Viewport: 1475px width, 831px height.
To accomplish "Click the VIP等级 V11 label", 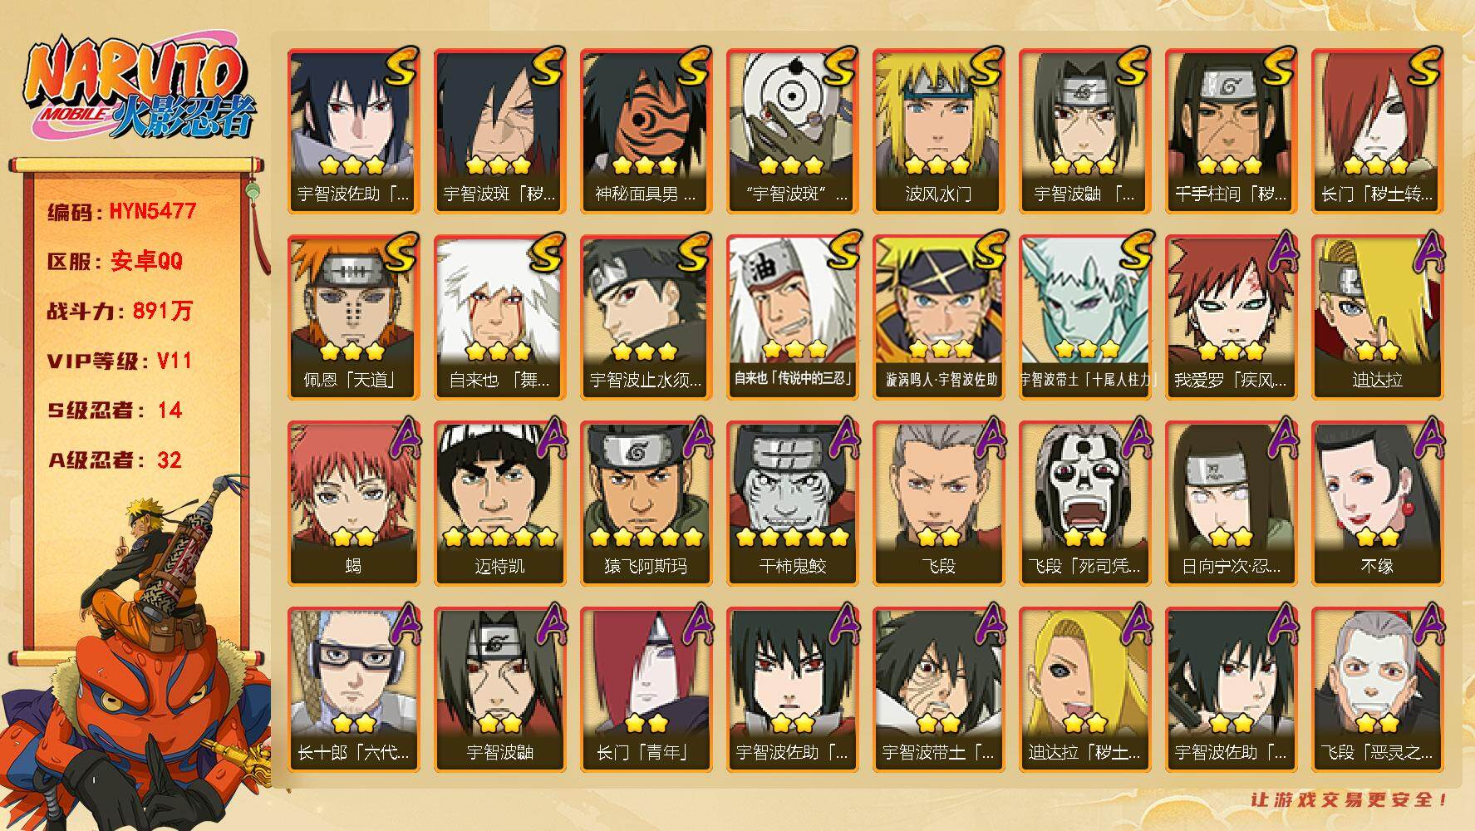I will click(x=120, y=361).
